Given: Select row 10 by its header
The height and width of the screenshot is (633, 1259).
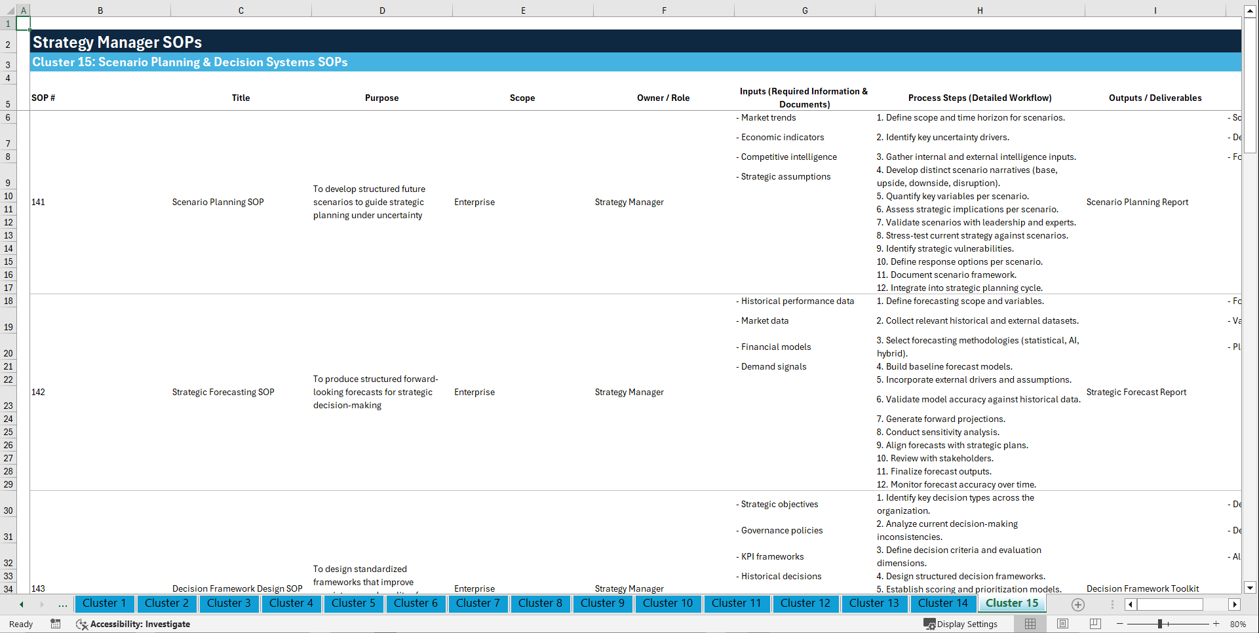Looking at the screenshot, I should coord(9,196).
